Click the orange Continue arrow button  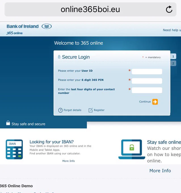pyautogui.click(x=155, y=102)
